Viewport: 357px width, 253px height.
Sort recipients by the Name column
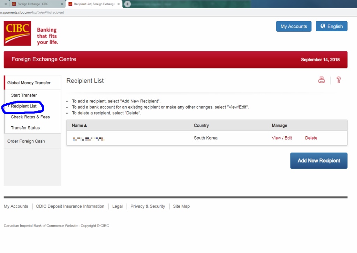pos(79,126)
